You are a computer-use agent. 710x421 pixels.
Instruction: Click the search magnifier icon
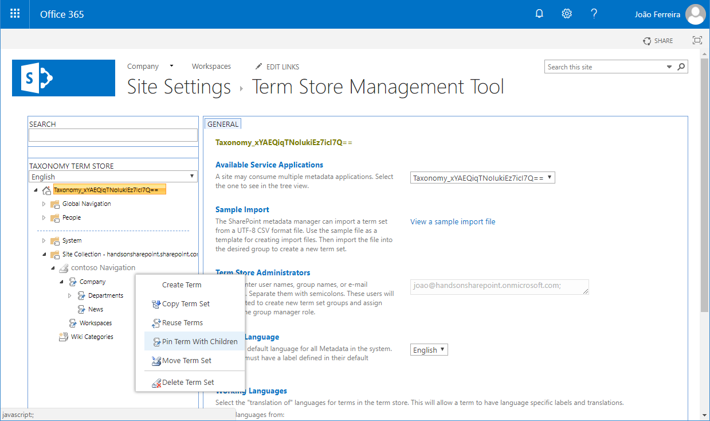coord(681,67)
